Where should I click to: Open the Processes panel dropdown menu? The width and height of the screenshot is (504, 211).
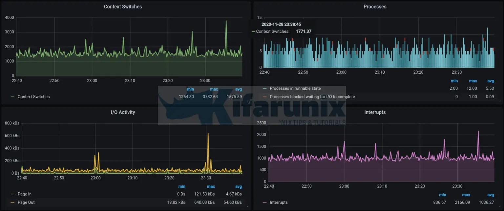[375, 7]
